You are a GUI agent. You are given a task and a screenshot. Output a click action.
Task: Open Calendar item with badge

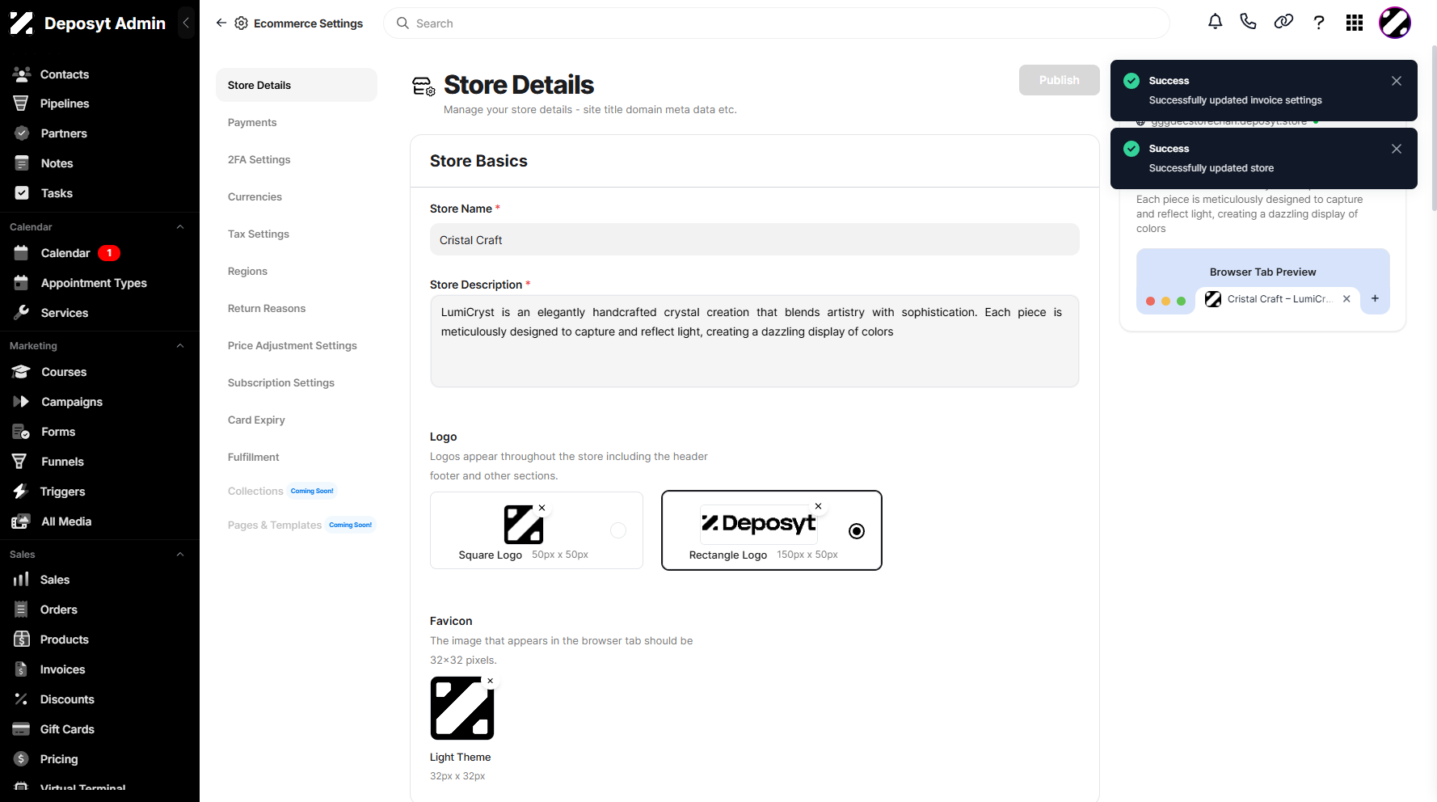coord(65,253)
